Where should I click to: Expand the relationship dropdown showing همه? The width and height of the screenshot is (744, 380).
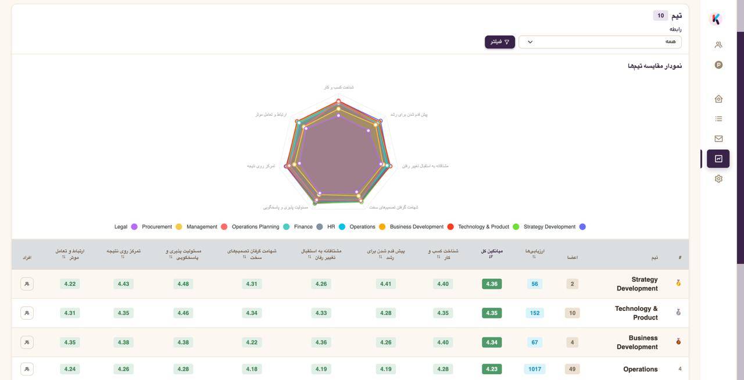coord(600,42)
